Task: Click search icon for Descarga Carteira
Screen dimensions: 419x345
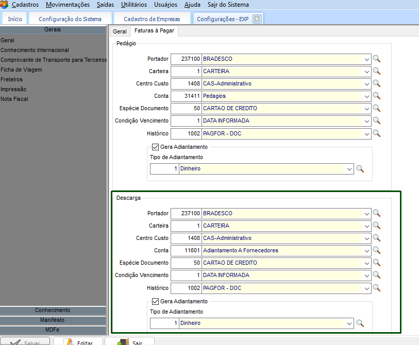Action: point(377,226)
